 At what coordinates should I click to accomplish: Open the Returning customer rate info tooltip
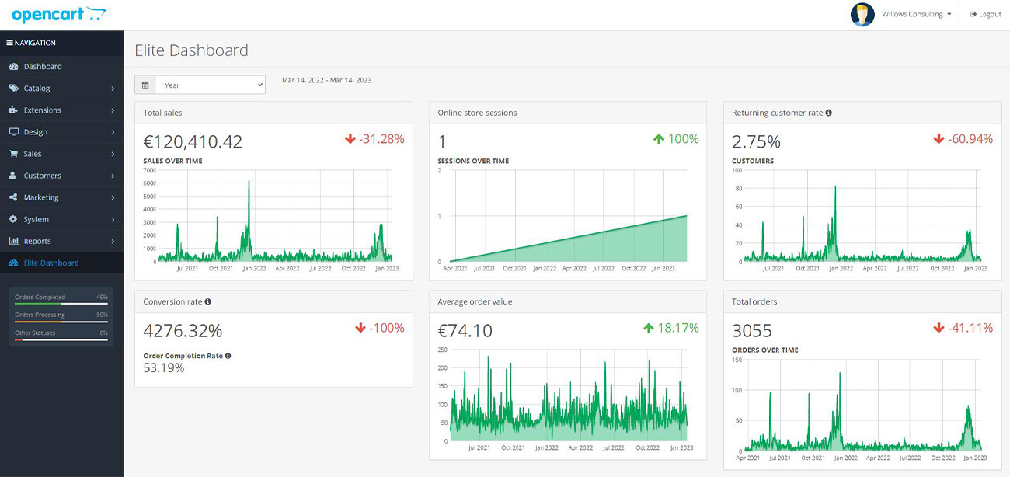click(827, 113)
